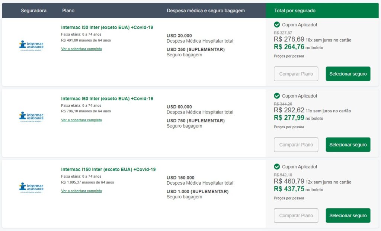This screenshot has height=231, width=381.
Task: Click Intermac logo in I60 plan row
Action: pyautogui.click(x=31, y=117)
